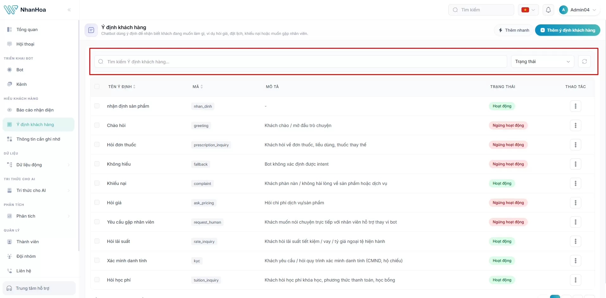Tick checkbox for Hỏi giá
The height and width of the screenshot is (298, 606).
(x=97, y=202)
